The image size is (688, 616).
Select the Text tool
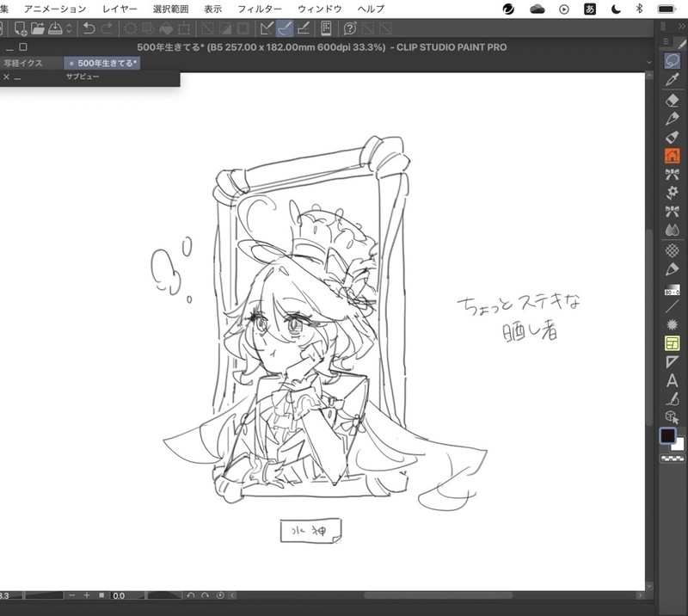672,380
